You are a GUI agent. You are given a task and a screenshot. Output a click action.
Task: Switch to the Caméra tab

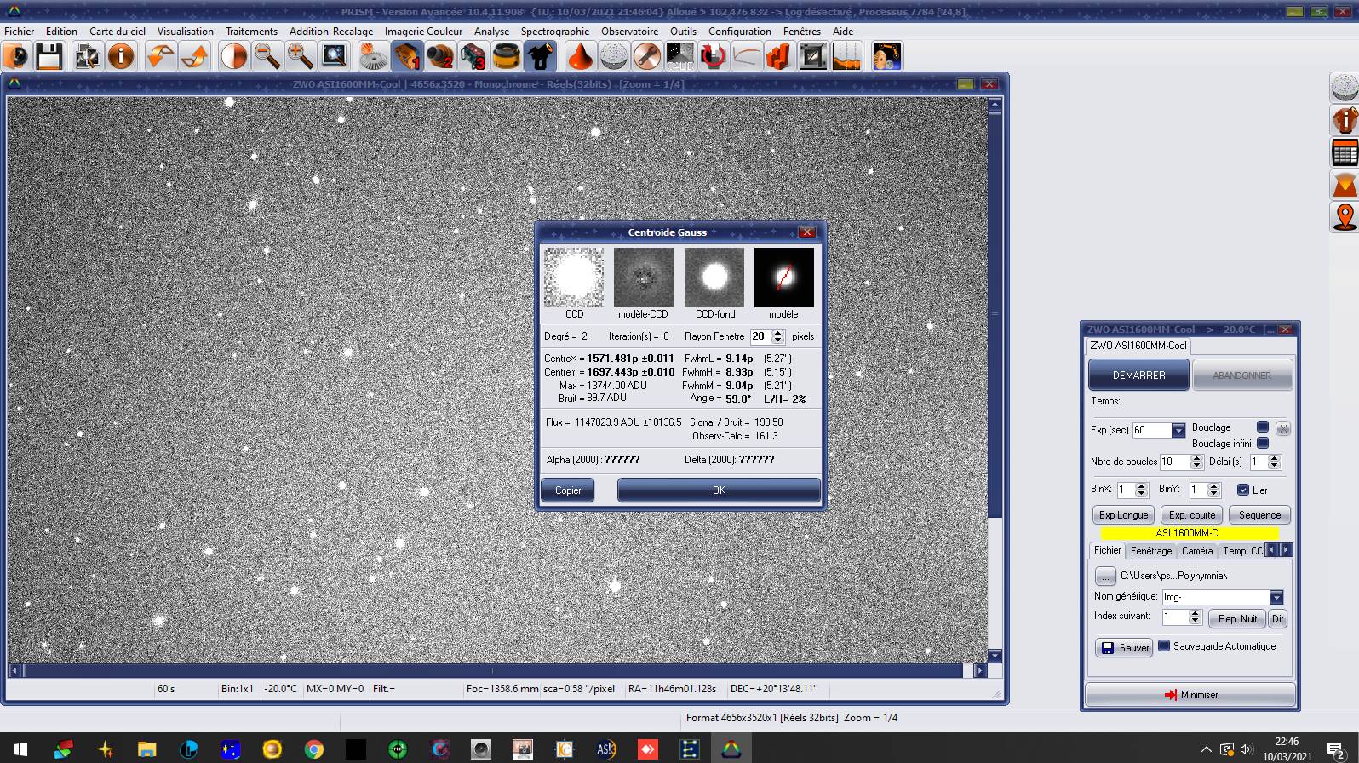click(x=1197, y=551)
